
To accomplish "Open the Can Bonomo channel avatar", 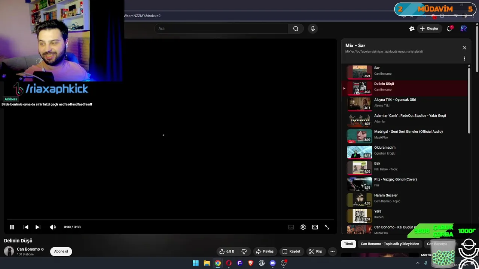I will pyautogui.click(x=9, y=251).
